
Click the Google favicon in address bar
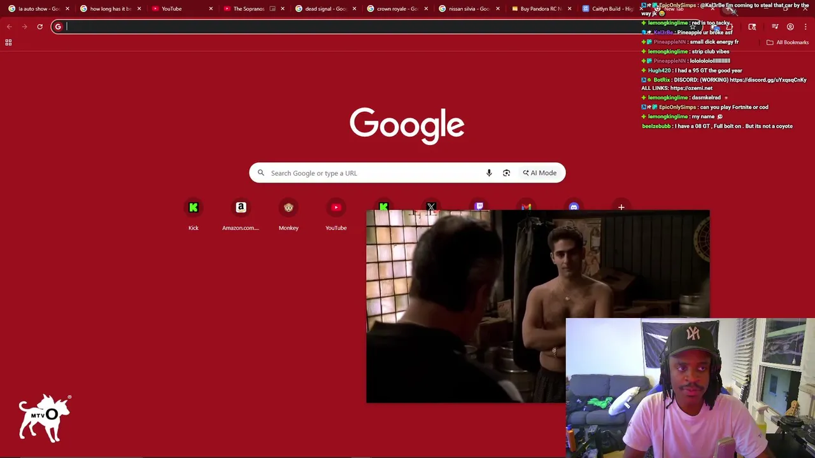[58, 27]
